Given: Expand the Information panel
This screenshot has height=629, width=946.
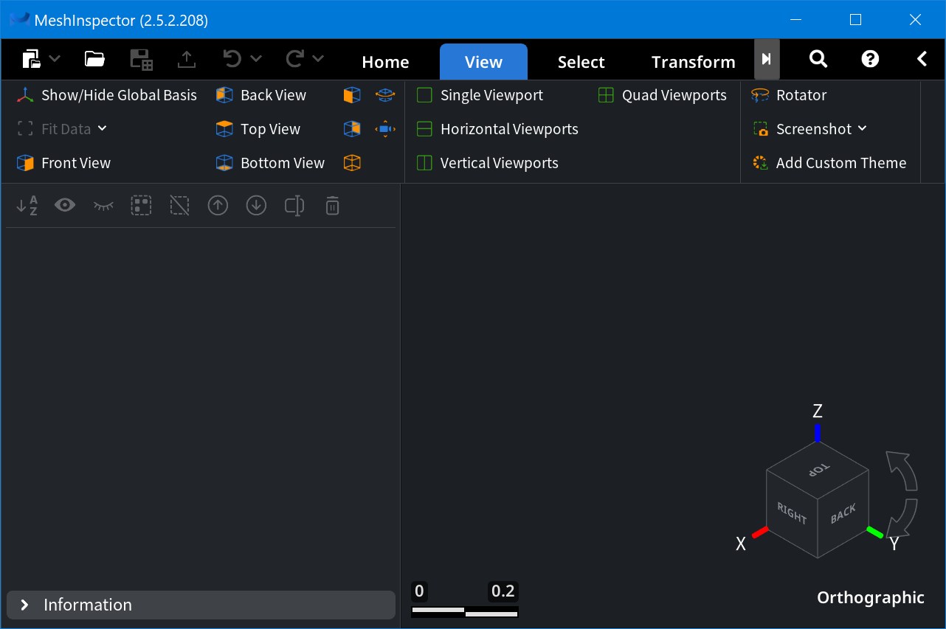Looking at the screenshot, I should point(201,605).
